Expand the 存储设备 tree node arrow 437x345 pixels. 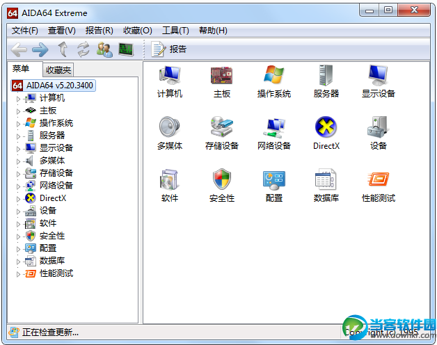pos(18,174)
